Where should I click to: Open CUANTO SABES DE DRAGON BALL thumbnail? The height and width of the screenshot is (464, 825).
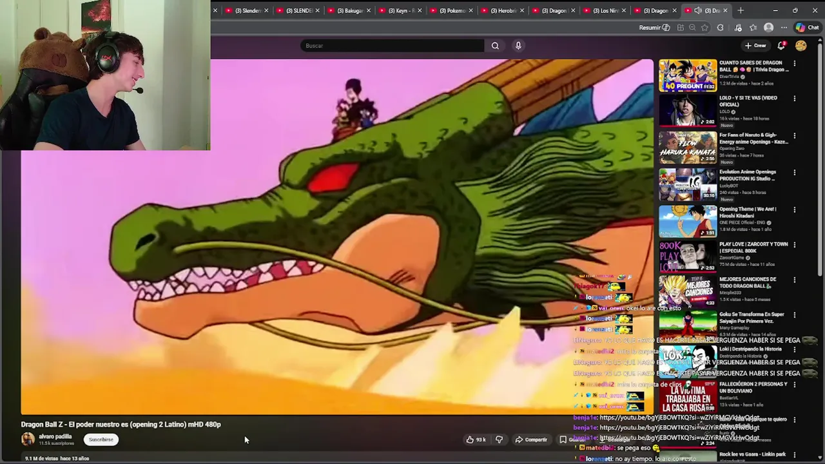(688, 75)
